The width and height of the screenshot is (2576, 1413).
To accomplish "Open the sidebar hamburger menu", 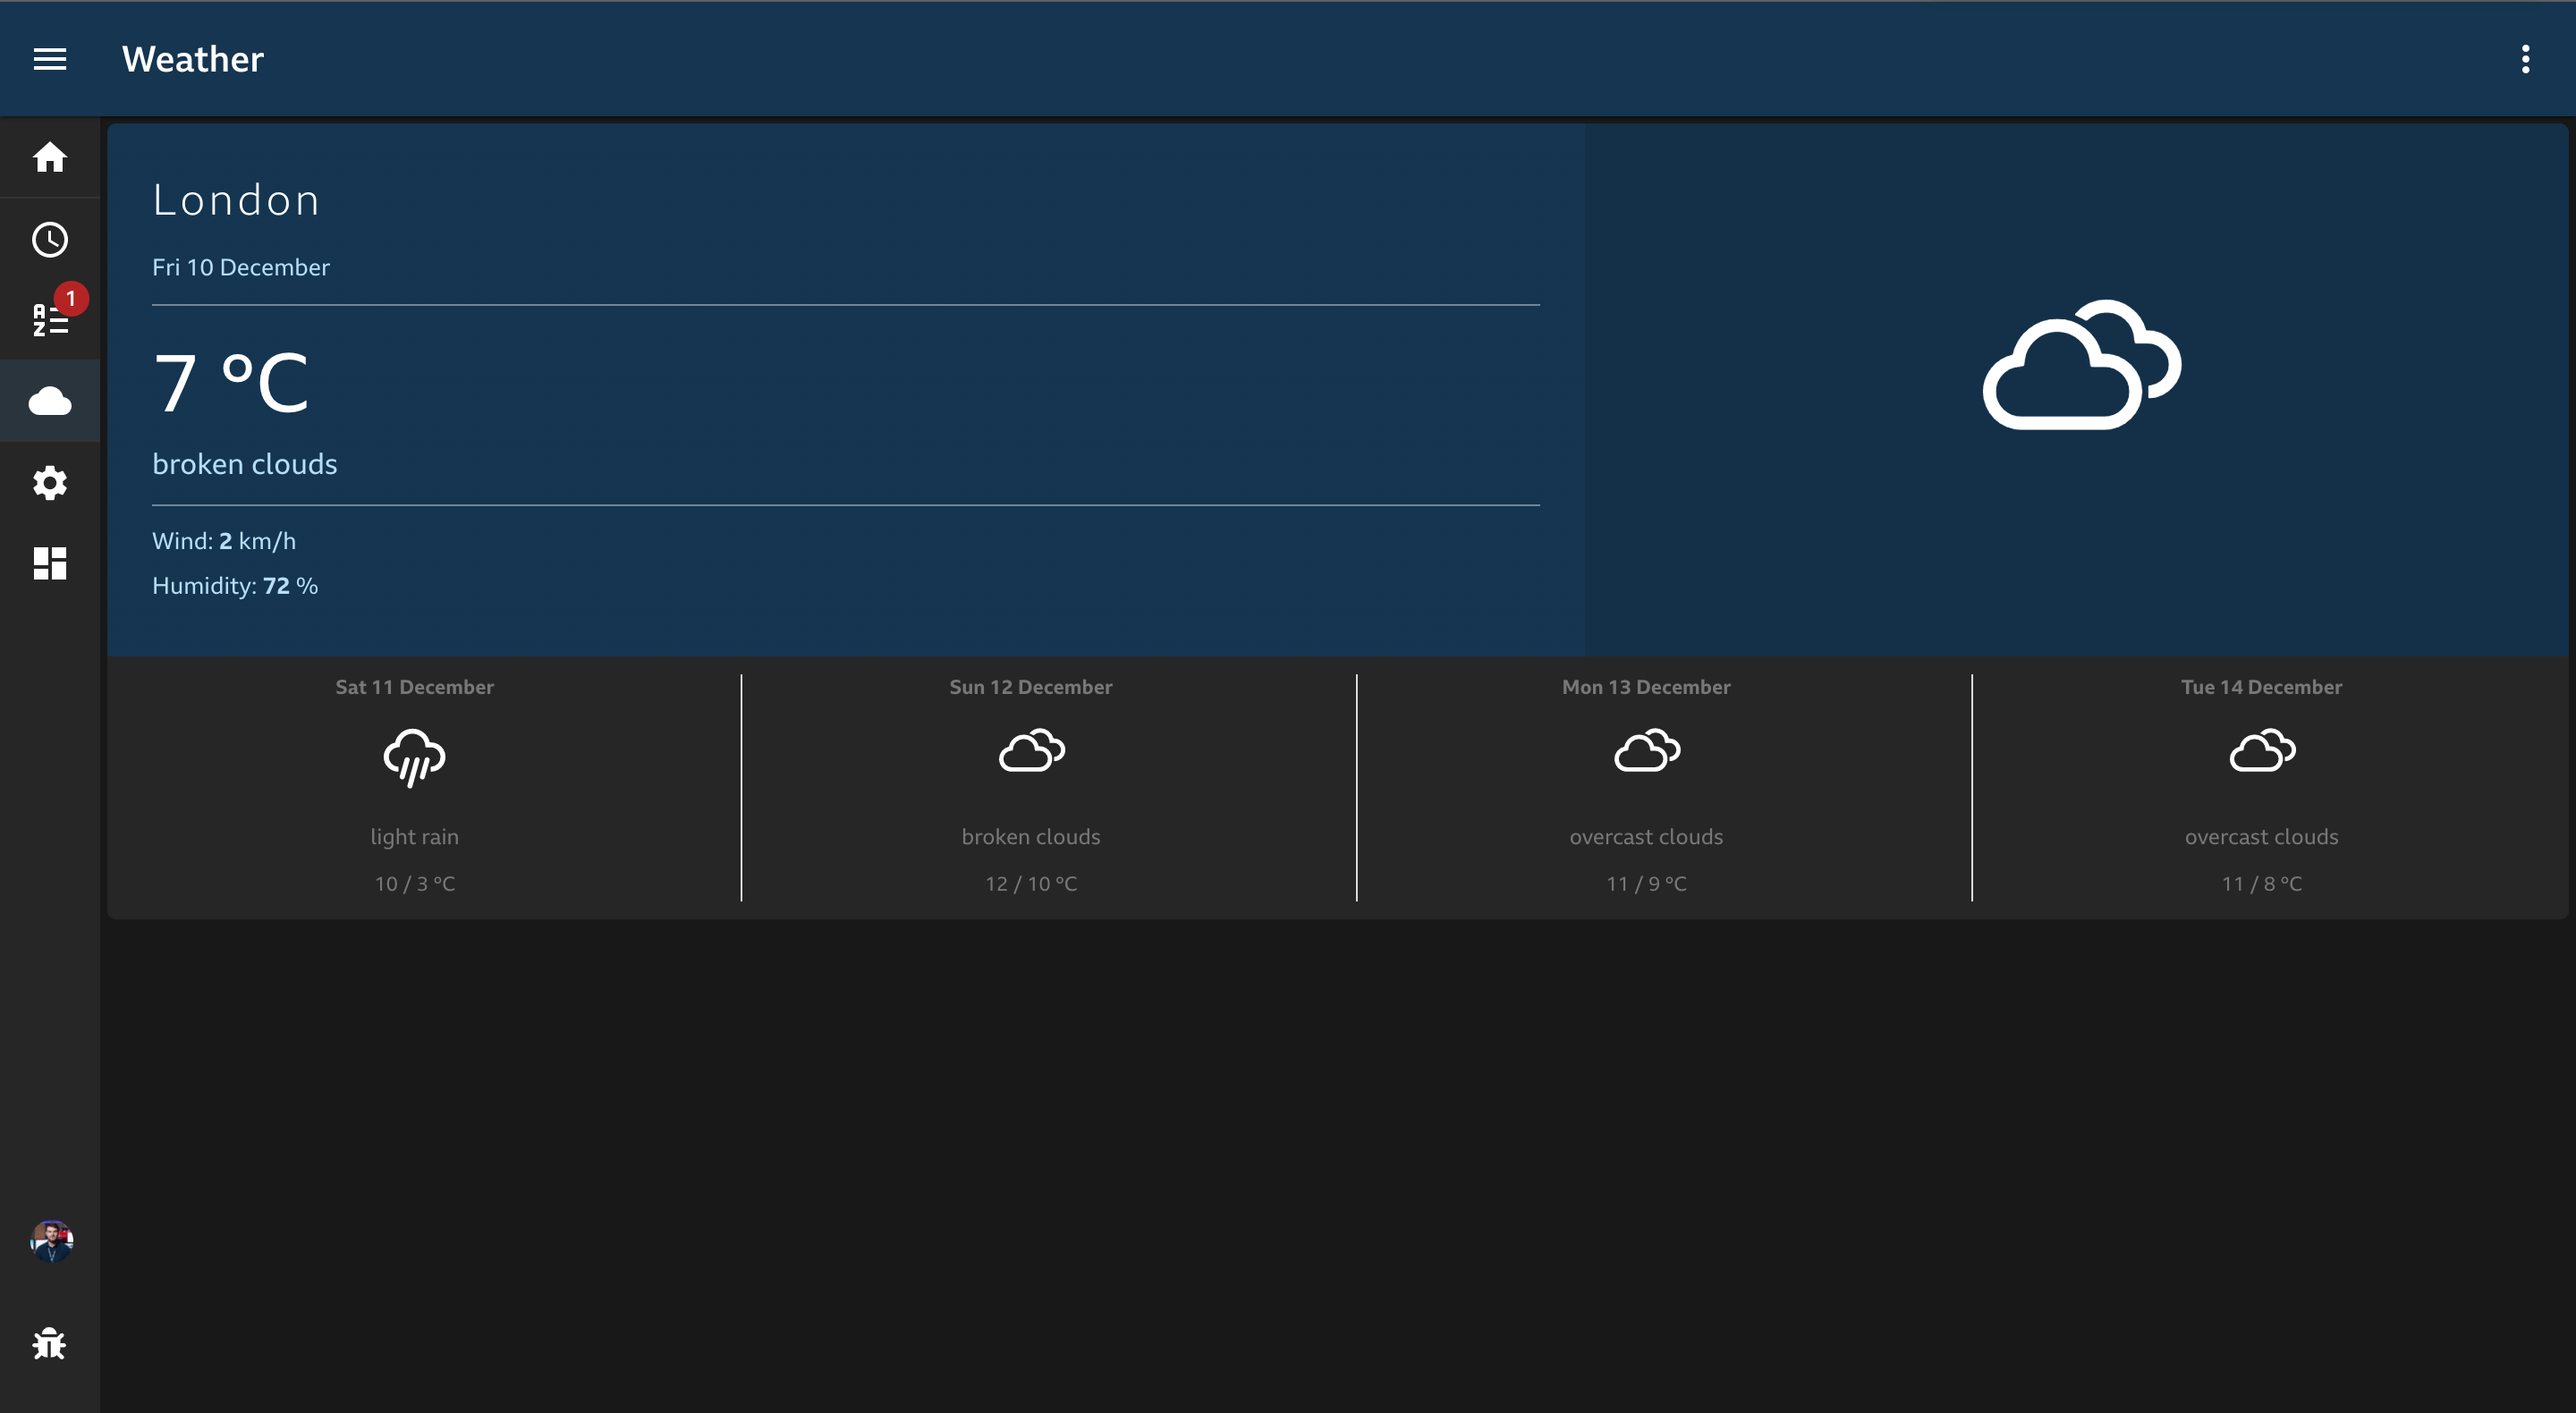I will (50, 59).
